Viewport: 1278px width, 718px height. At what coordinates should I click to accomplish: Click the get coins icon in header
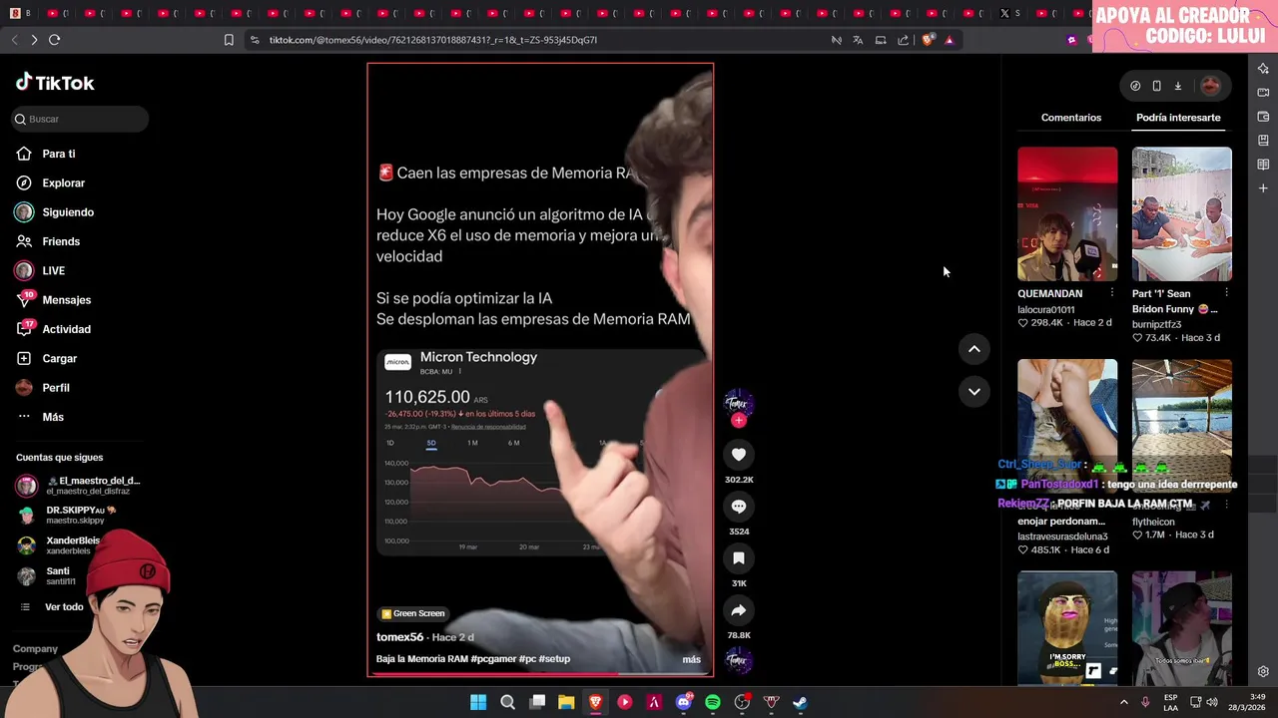[x=1135, y=86]
